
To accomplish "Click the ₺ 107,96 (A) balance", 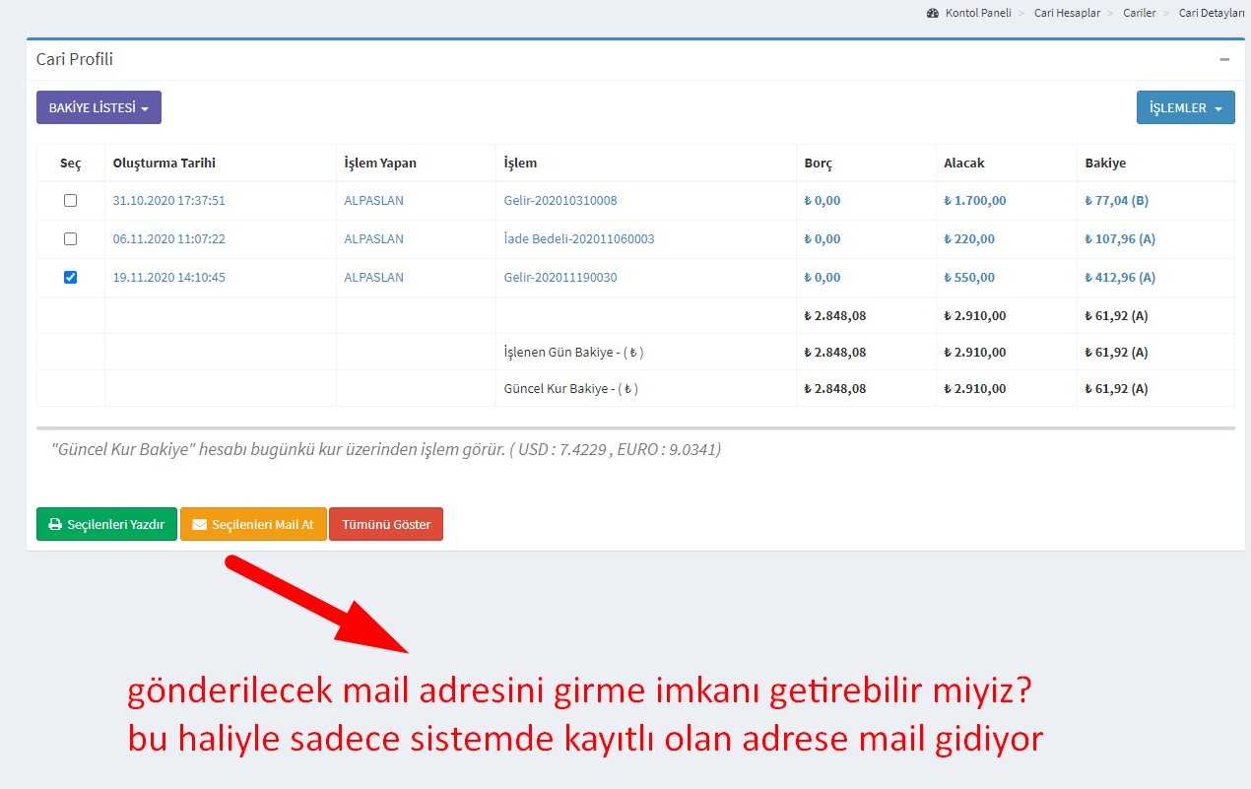I will [x=1119, y=238].
